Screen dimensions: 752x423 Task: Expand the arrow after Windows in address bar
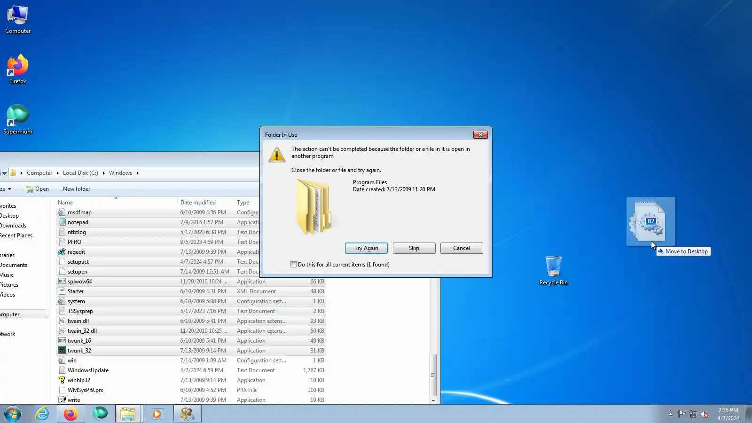click(x=138, y=173)
